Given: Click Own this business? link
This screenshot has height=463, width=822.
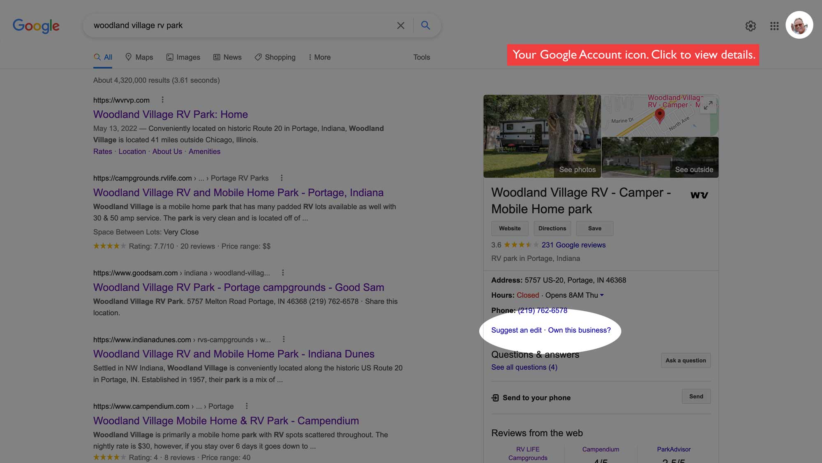Looking at the screenshot, I should click(579, 330).
